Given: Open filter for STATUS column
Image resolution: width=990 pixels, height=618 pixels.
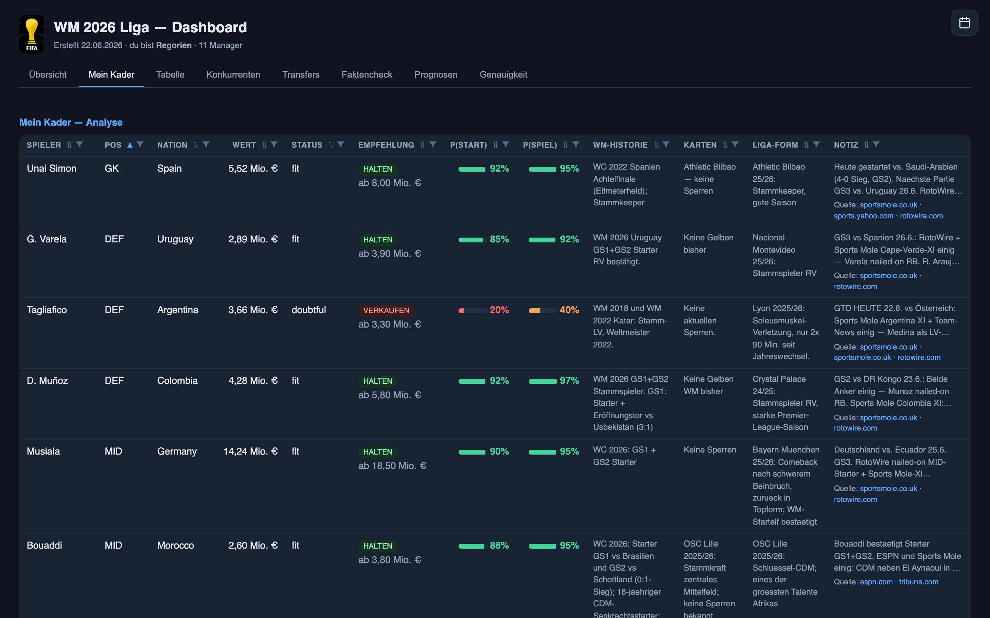Looking at the screenshot, I should coord(341,144).
